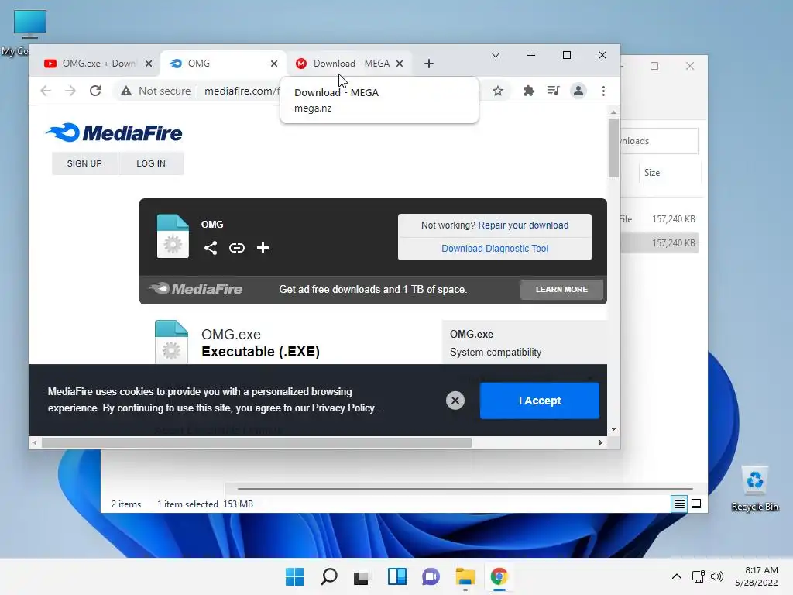Image resolution: width=793 pixels, height=595 pixels.
Task: Open the Windows Start menu
Action: [x=294, y=576]
